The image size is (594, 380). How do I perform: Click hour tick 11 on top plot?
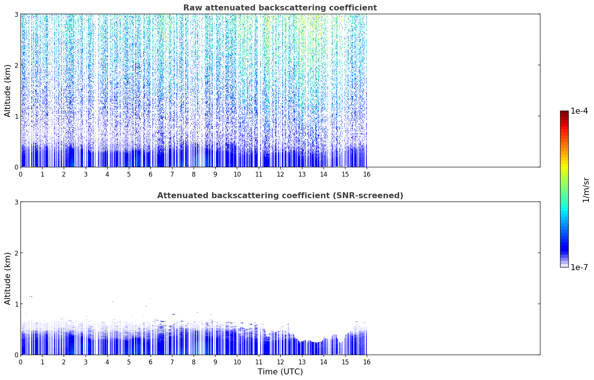coord(258,174)
